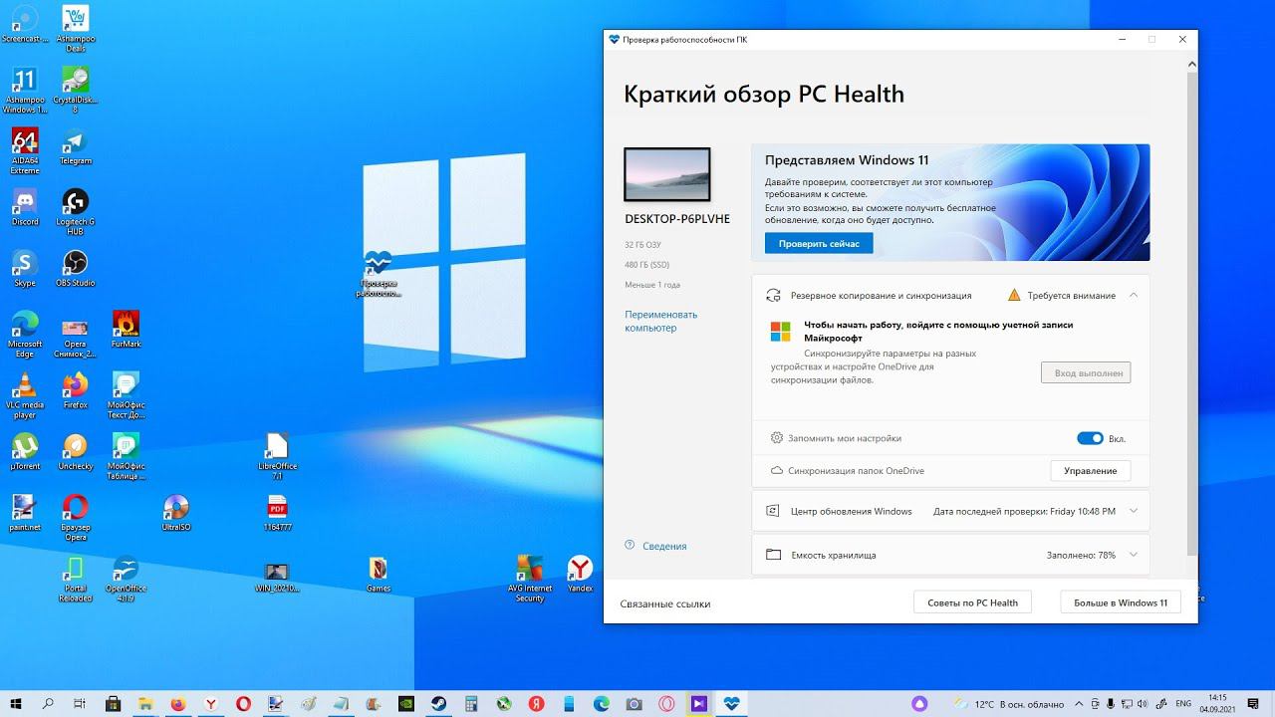Open FurMark desktop shortcut
This screenshot has width=1275, height=717.
[x=126, y=329]
